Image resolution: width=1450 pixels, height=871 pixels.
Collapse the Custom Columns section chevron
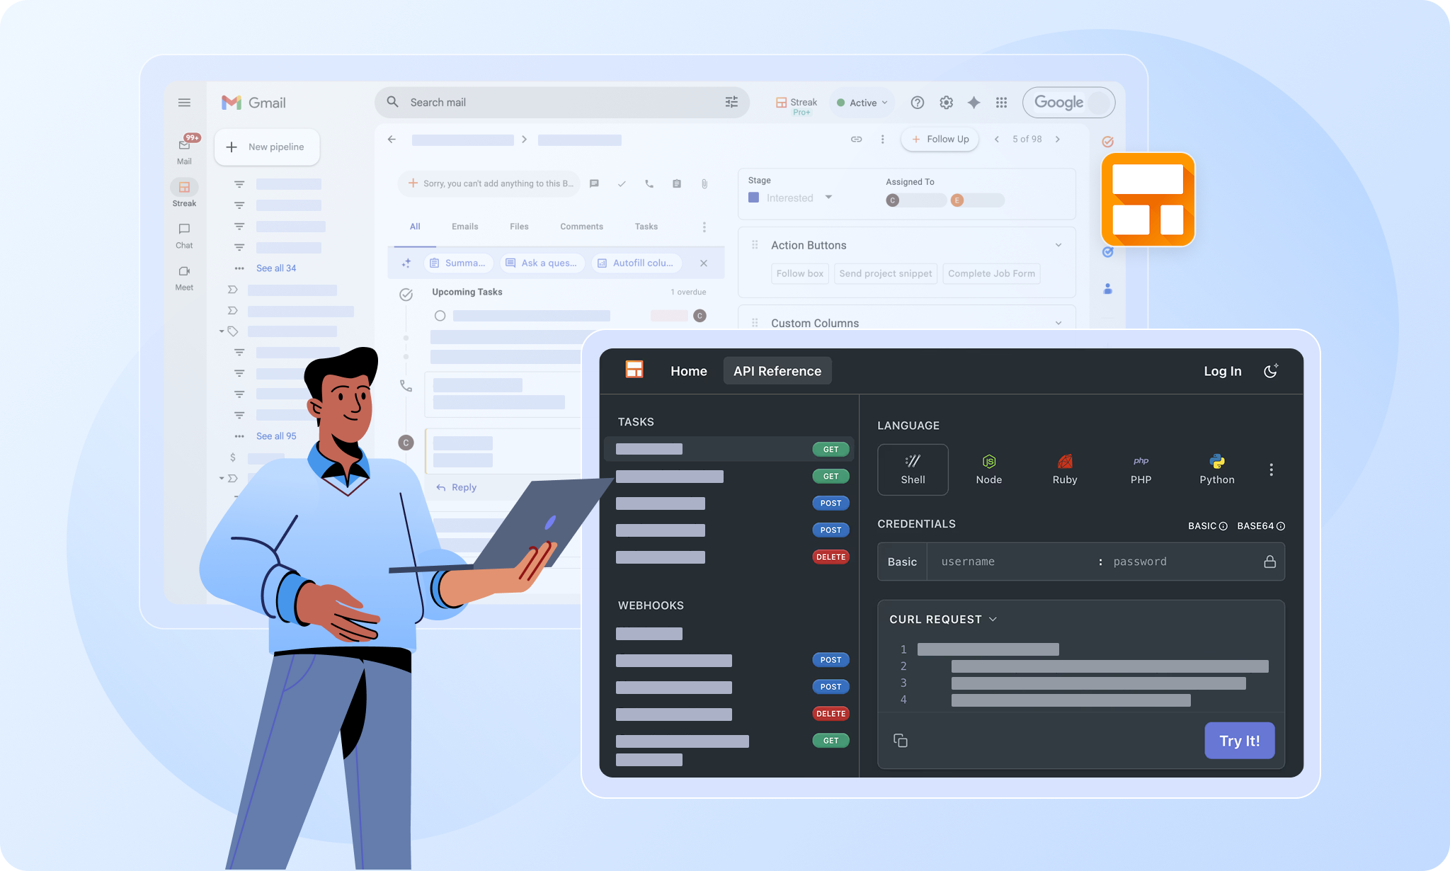1058,323
